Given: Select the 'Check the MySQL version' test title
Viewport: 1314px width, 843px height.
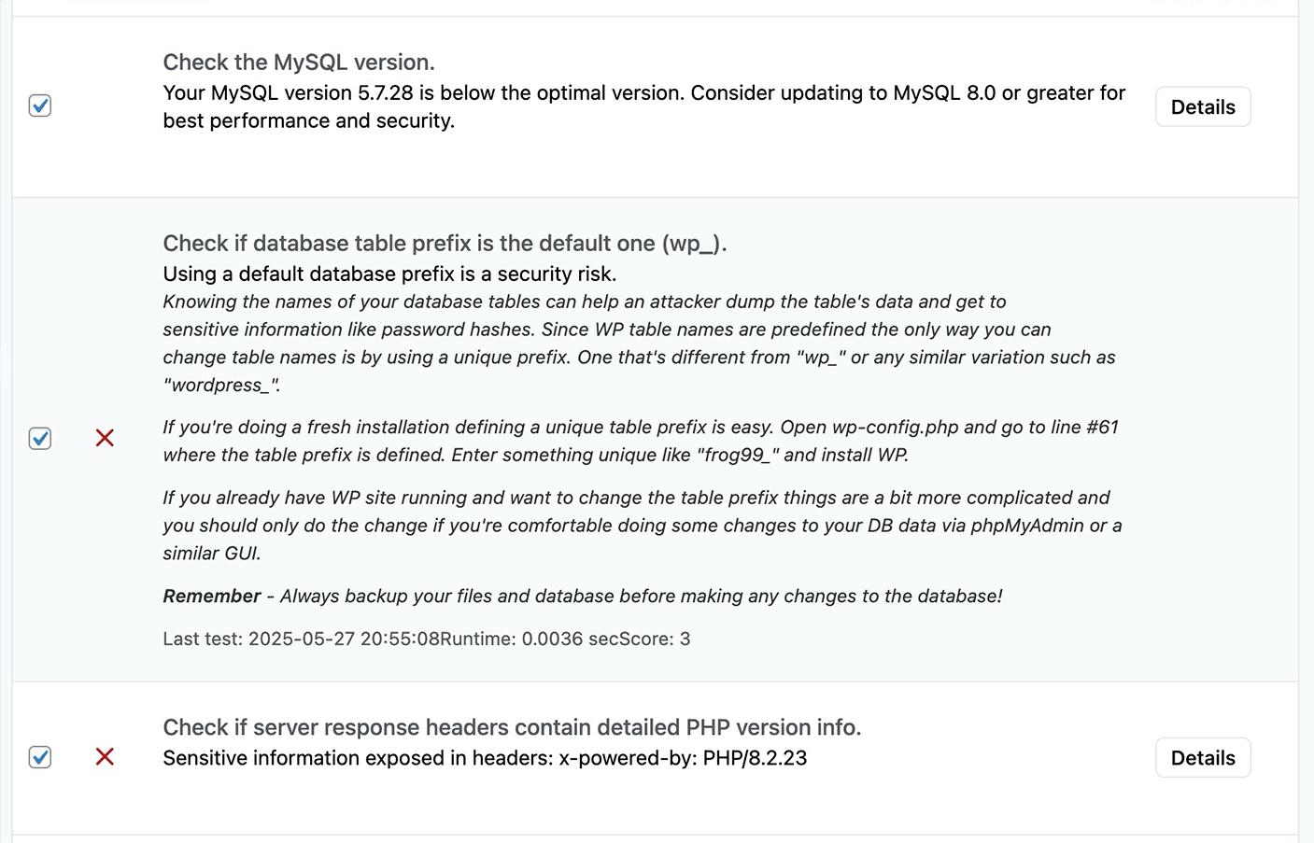Looking at the screenshot, I should [299, 62].
